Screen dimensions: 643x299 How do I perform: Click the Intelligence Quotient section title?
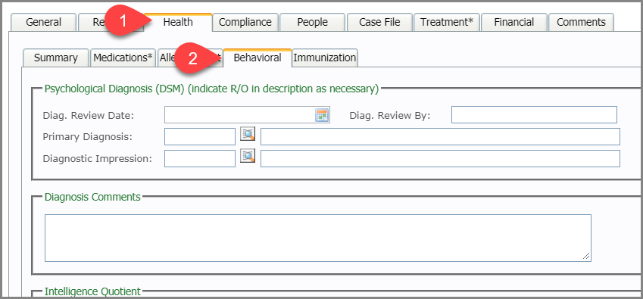pos(92,291)
